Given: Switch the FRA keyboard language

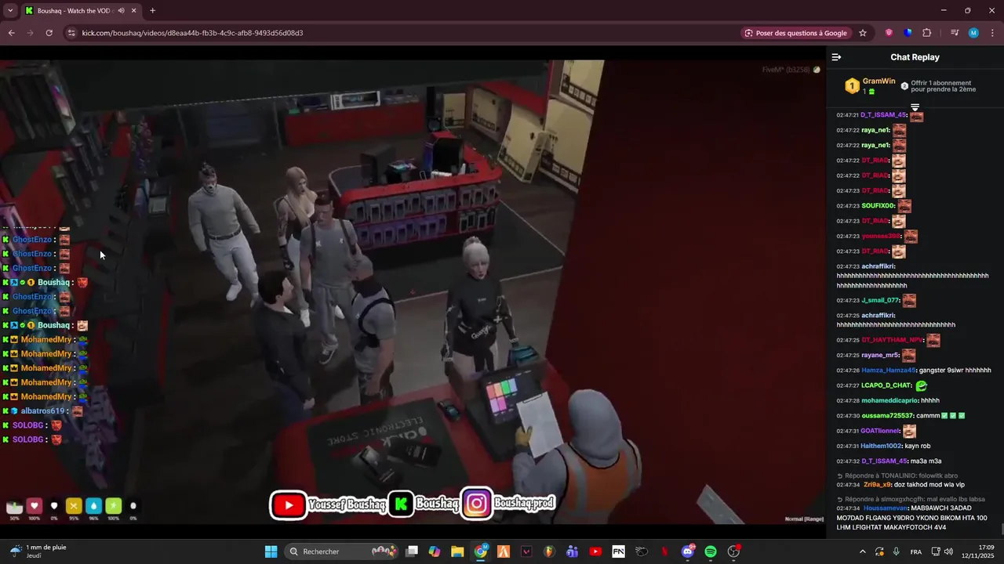Looking at the screenshot, I should click(x=916, y=551).
